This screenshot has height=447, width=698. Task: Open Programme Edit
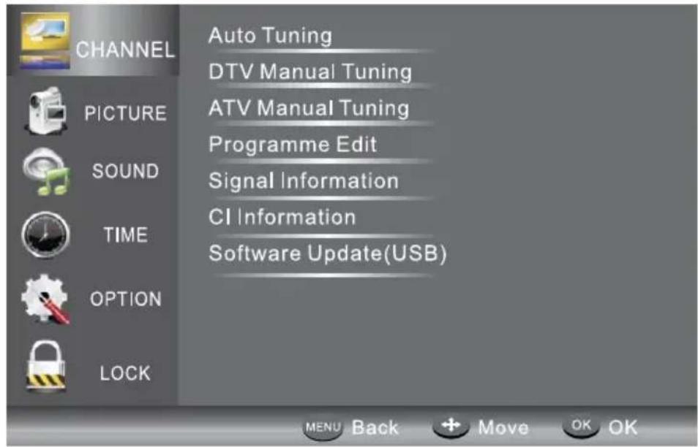pyautogui.click(x=293, y=145)
